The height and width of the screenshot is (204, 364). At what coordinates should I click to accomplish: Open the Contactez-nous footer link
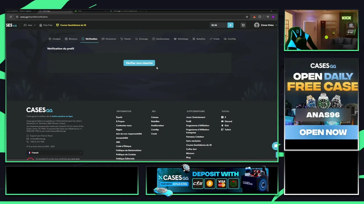point(124,126)
